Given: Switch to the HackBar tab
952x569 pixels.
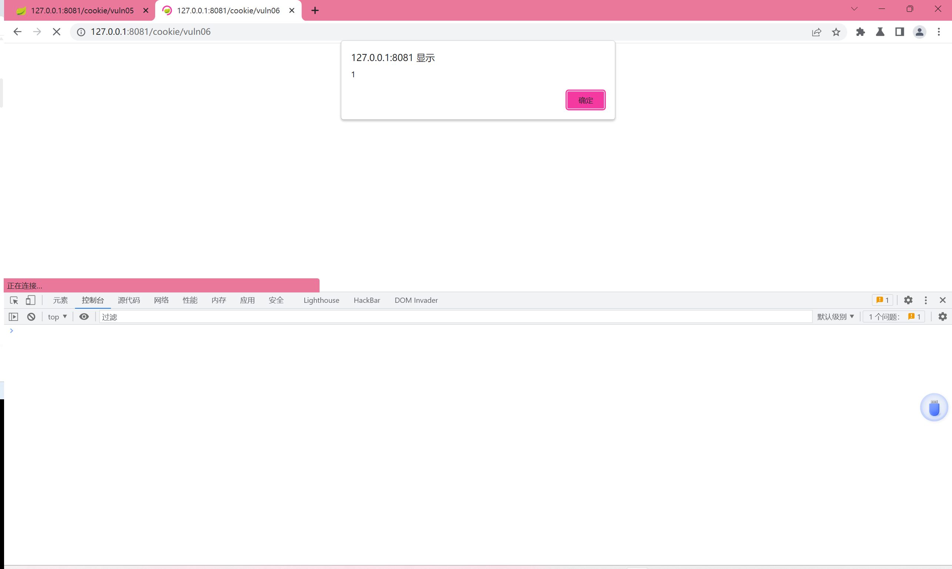Looking at the screenshot, I should pos(366,300).
